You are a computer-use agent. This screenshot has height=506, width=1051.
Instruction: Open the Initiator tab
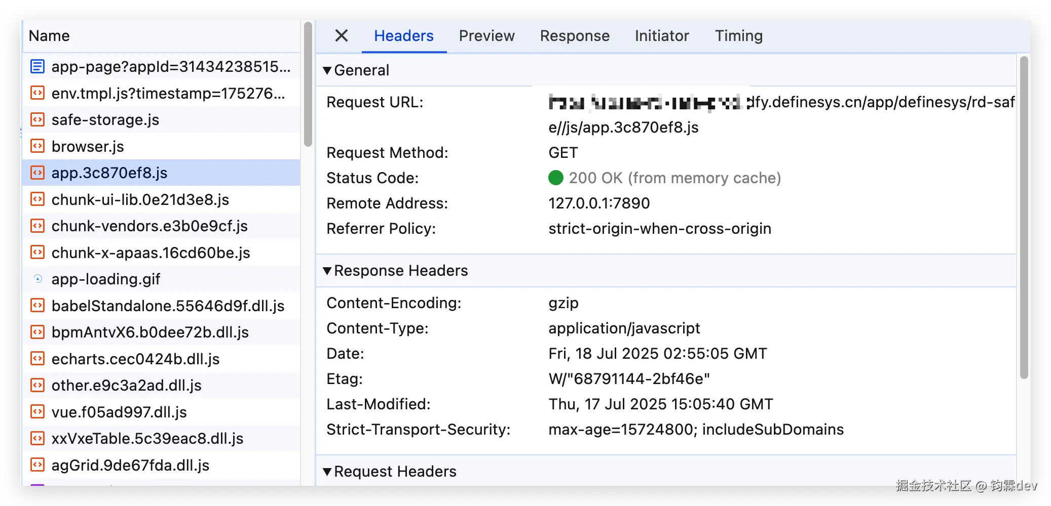coord(662,35)
